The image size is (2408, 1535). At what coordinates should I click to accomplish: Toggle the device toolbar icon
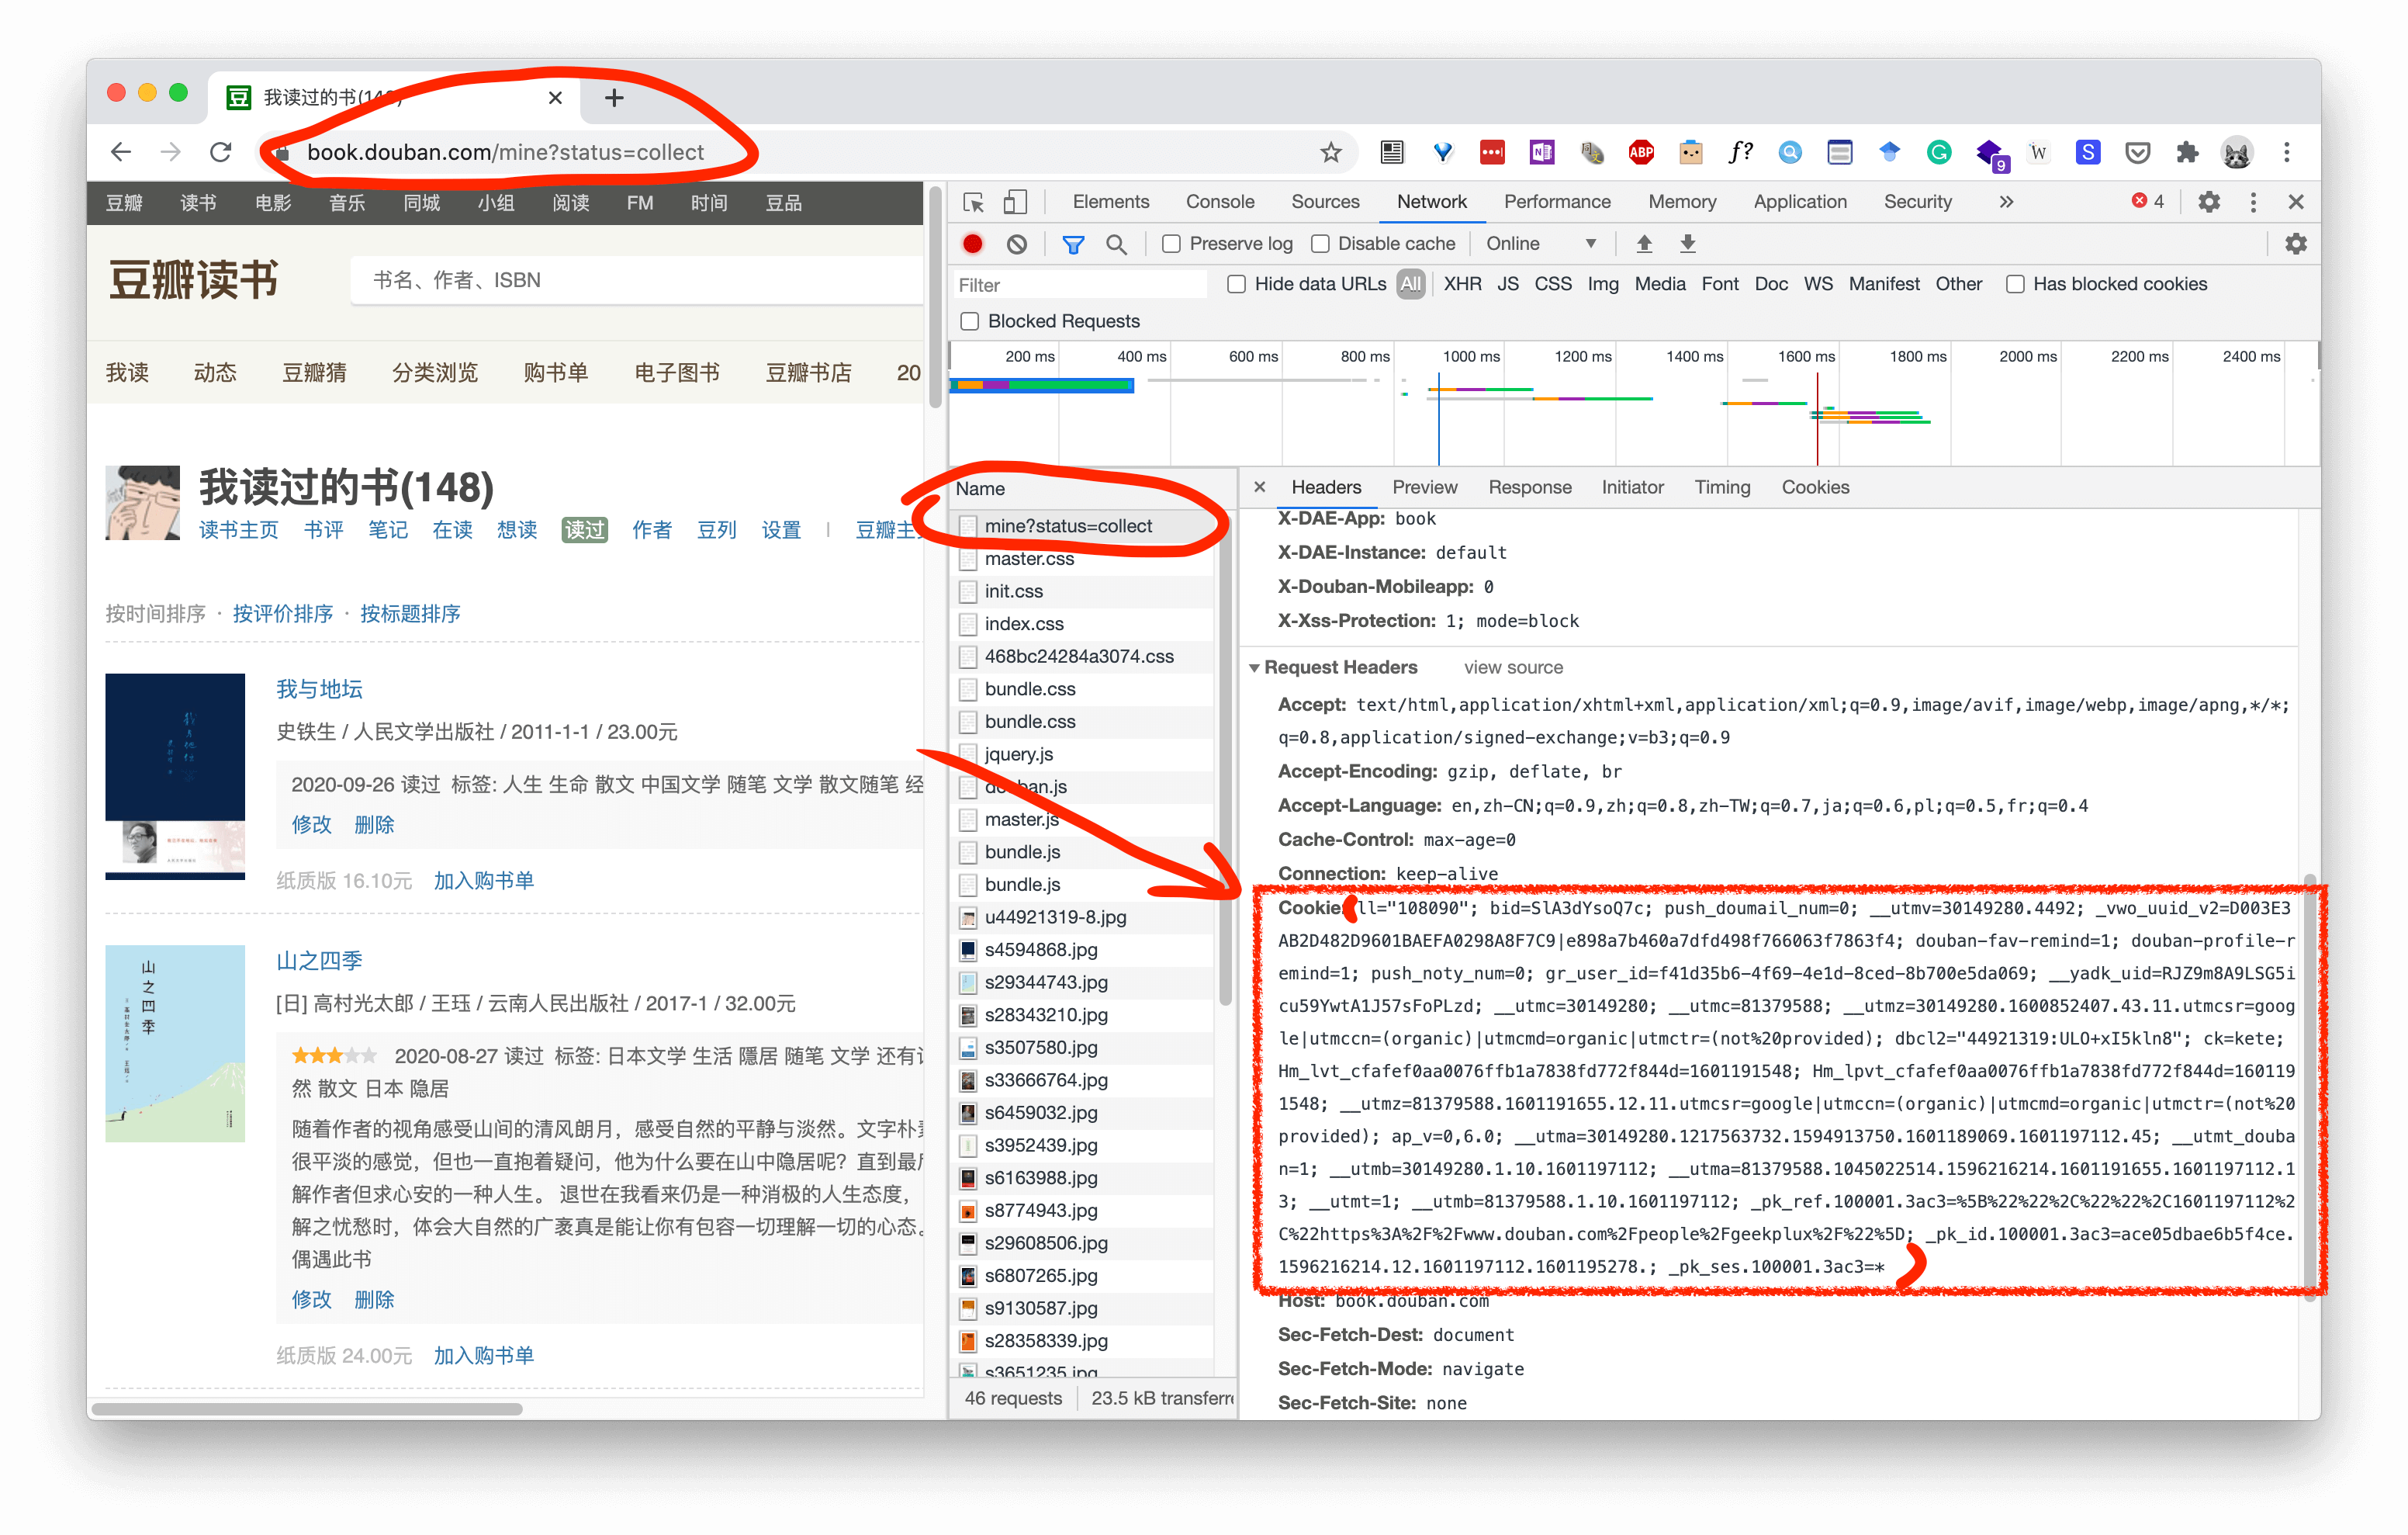(x=1015, y=201)
